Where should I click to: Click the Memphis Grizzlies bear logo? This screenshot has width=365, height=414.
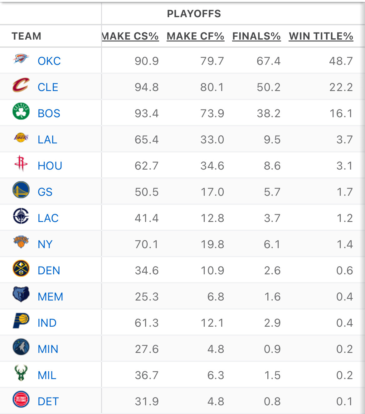[x=21, y=295]
